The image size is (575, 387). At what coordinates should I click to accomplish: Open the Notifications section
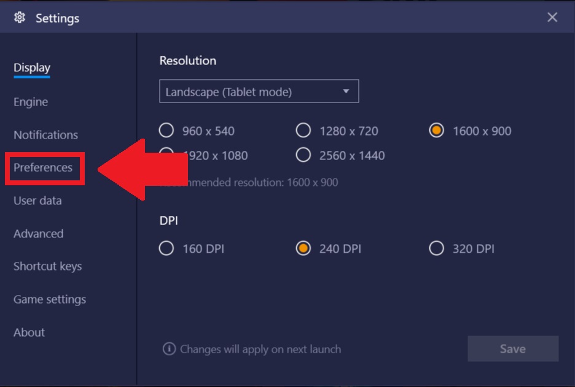46,135
